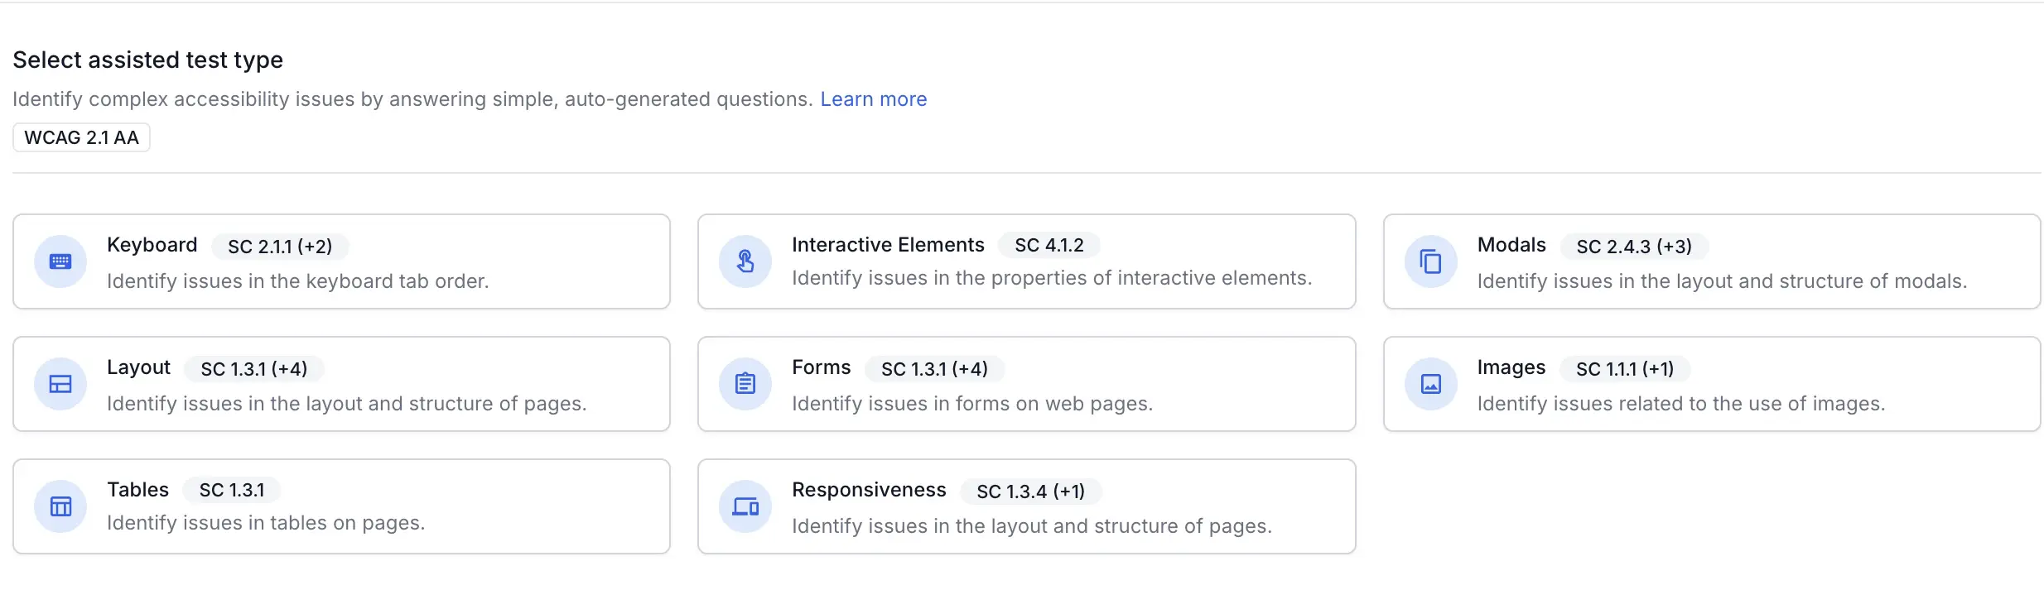This screenshot has height=609, width=2044.
Task: Choose the Tables assisted test title
Action: [x=137, y=490]
